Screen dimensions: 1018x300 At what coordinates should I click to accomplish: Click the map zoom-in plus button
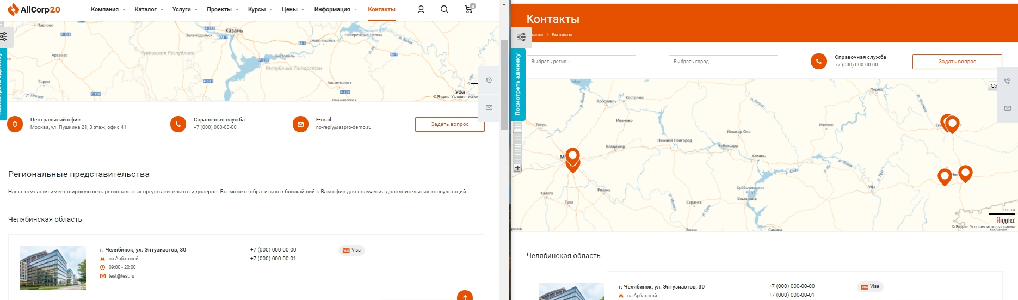517,168
